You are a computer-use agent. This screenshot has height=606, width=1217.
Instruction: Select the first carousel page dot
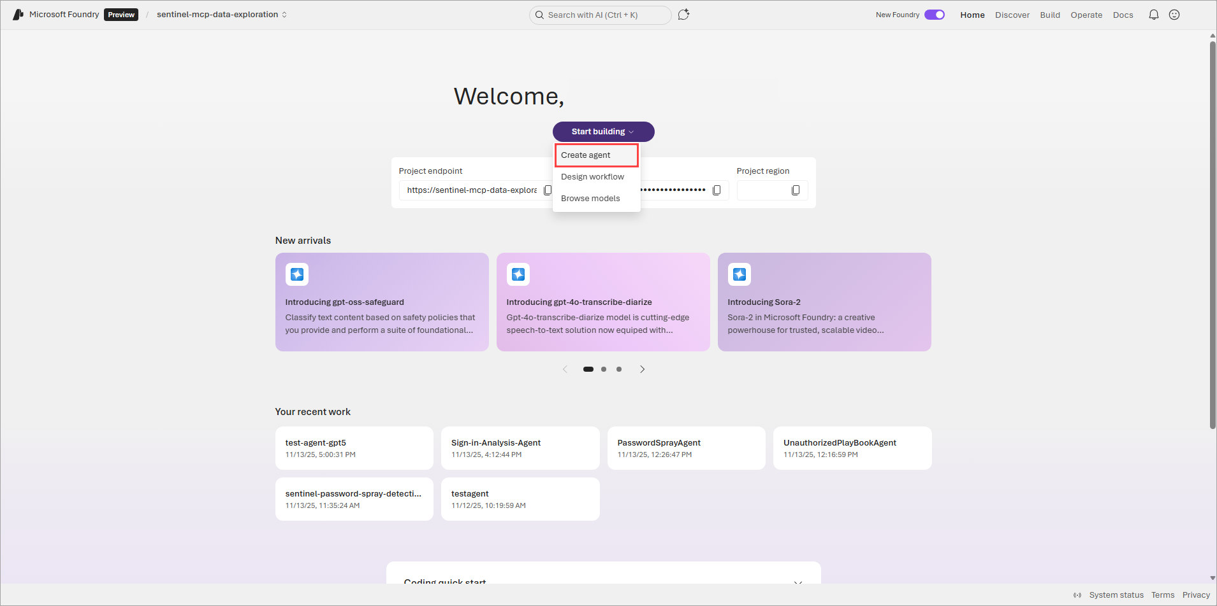(588, 369)
